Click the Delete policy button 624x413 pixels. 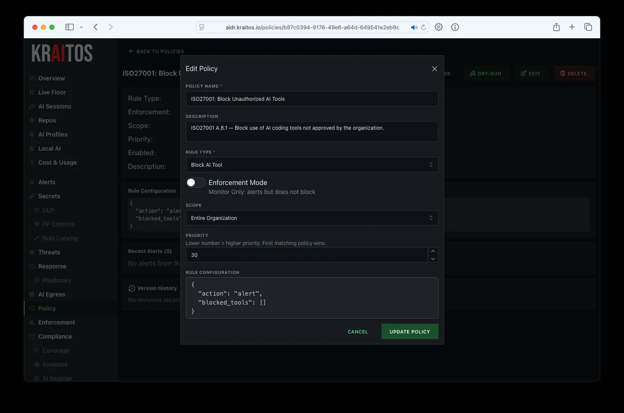574,74
